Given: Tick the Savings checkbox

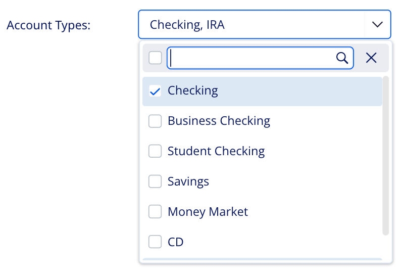Looking at the screenshot, I should [155, 181].
